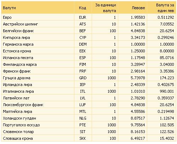
Task: Select the Италианска лира currency name
Action: coord(18,91)
